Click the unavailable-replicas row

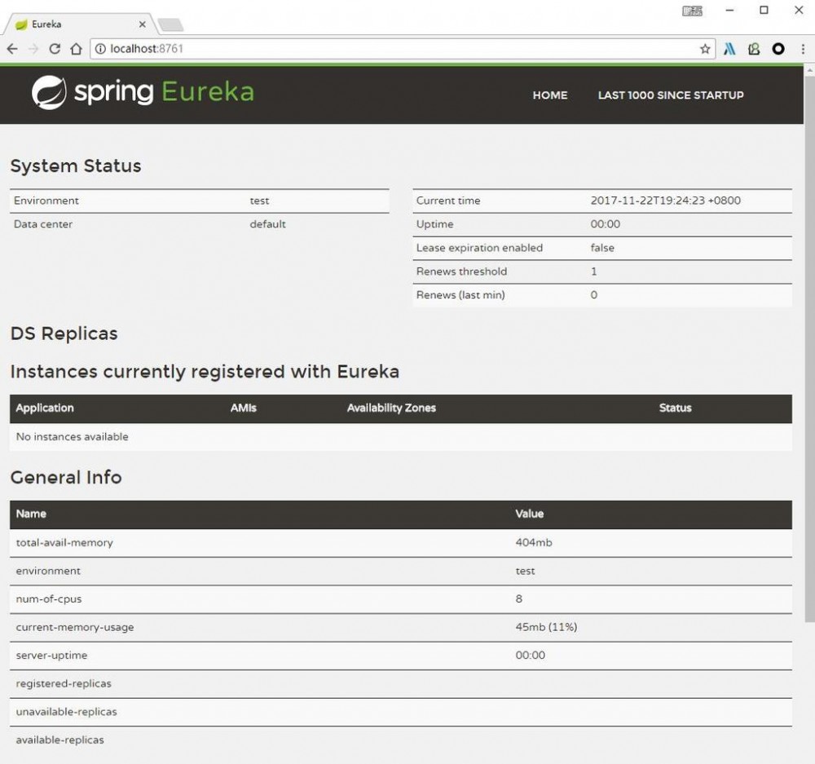tap(401, 712)
